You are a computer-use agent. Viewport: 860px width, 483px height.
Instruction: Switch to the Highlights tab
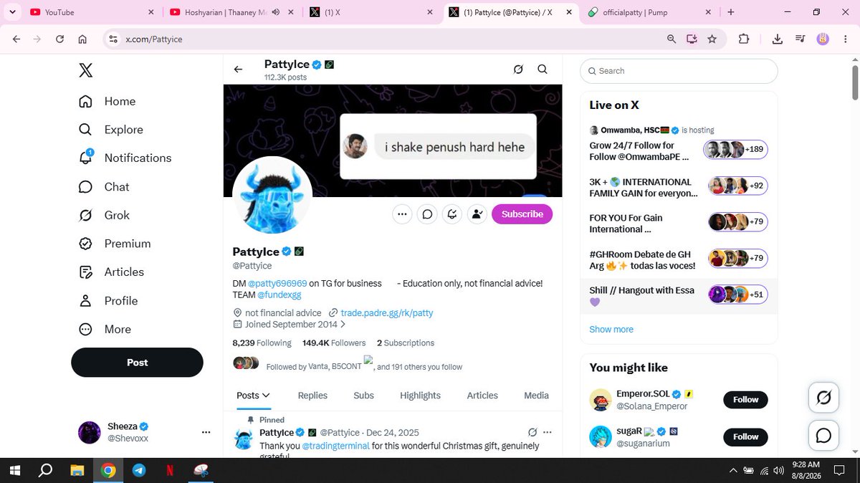(420, 396)
